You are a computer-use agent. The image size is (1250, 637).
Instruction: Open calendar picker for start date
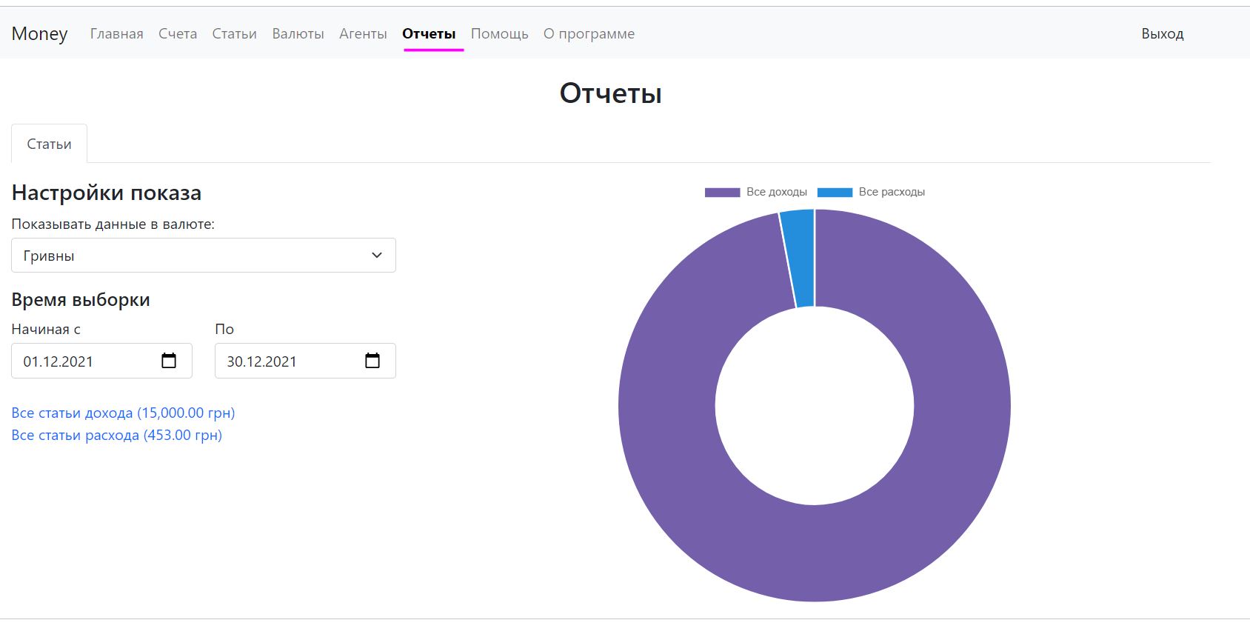click(169, 361)
